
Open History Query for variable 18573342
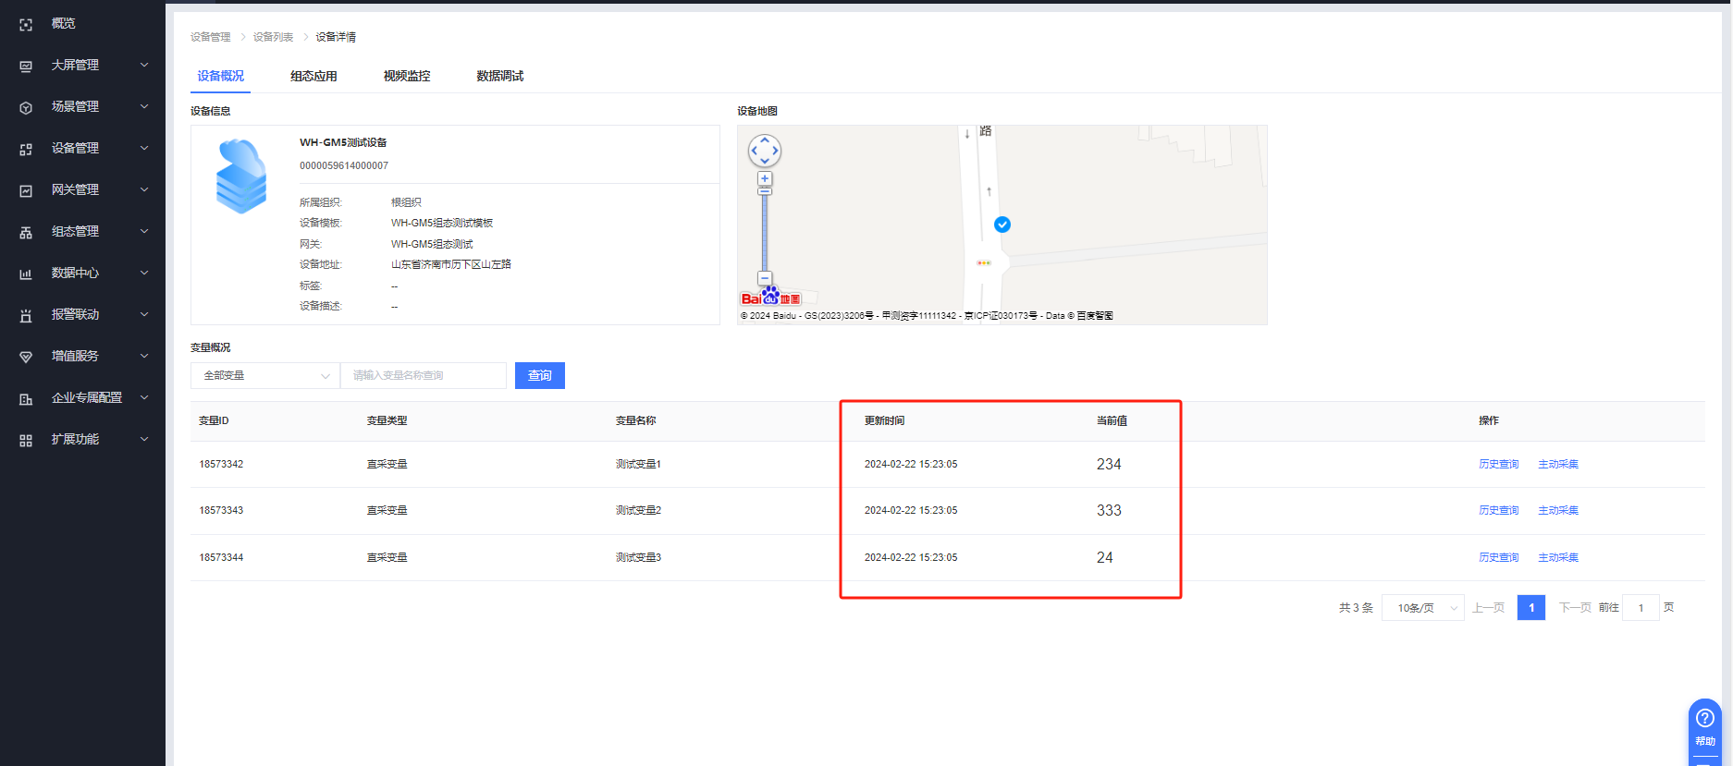coord(1498,465)
